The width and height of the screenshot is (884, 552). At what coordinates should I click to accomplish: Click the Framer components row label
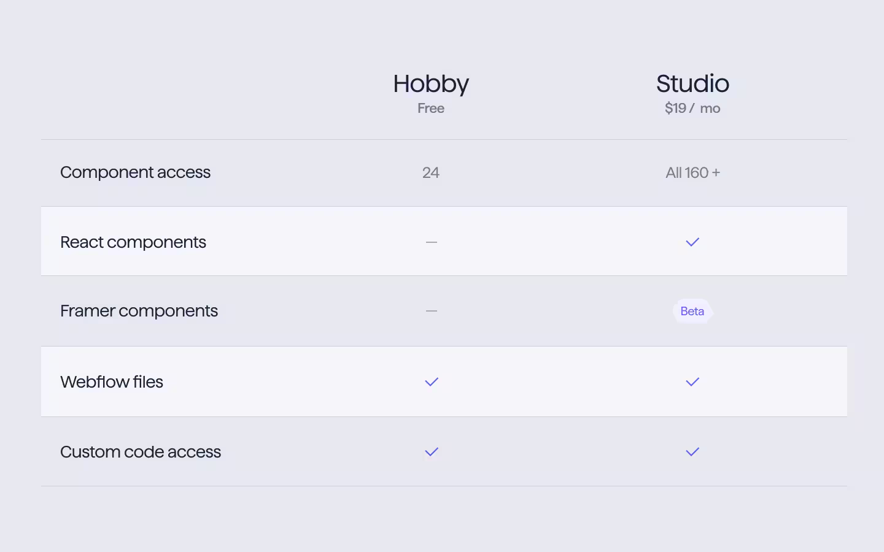point(139,312)
